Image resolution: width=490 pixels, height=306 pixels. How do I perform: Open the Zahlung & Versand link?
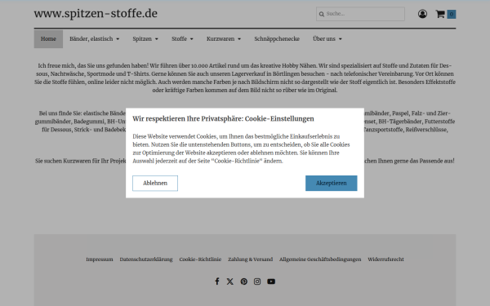pyautogui.click(x=251, y=259)
